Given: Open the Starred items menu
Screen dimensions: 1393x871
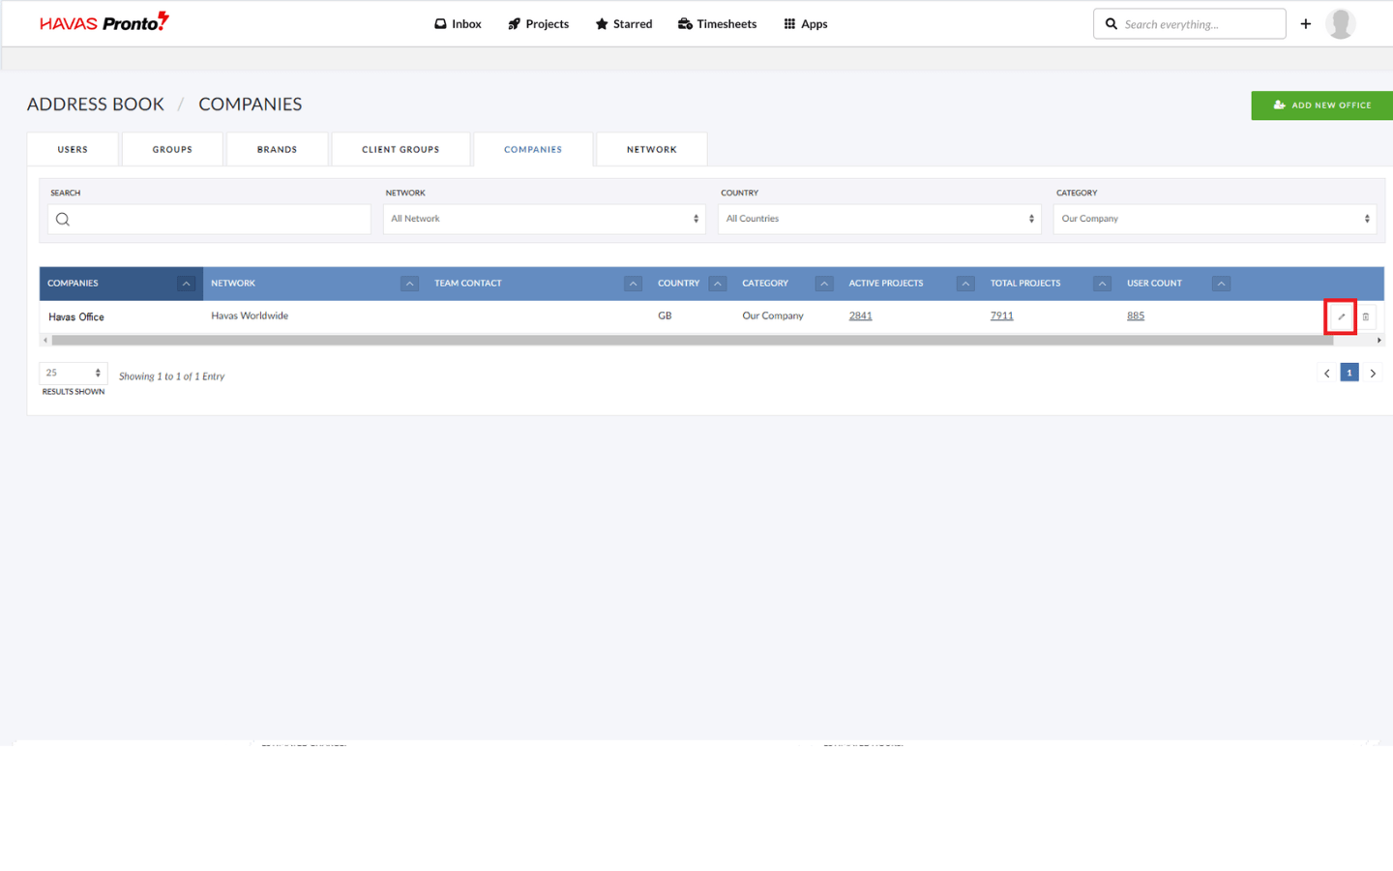Looking at the screenshot, I should (x=624, y=24).
